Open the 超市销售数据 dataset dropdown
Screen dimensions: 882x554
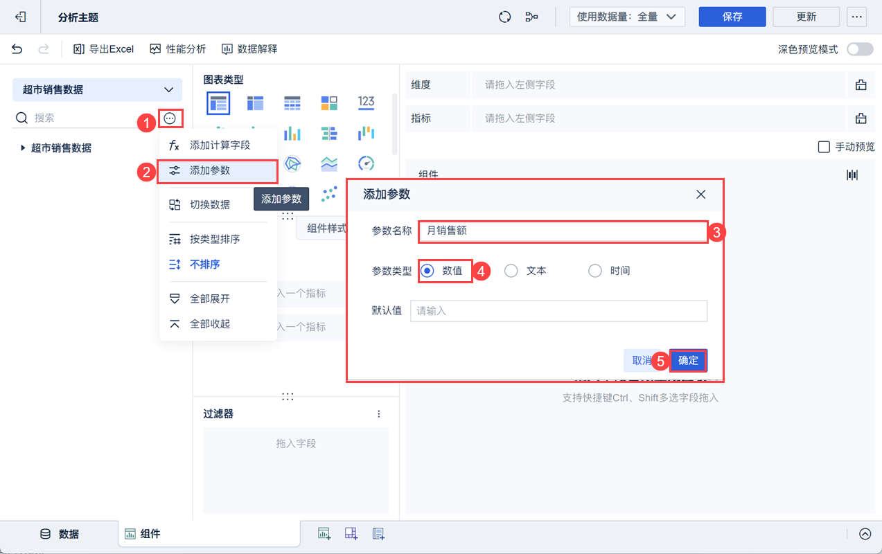[x=97, y=90]
